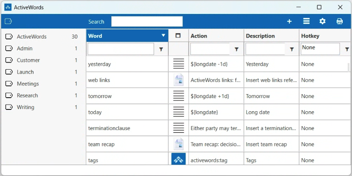Click the tag icon beside Meetings
The height and width of the screenshot is (176, 352).
(9, 84)
